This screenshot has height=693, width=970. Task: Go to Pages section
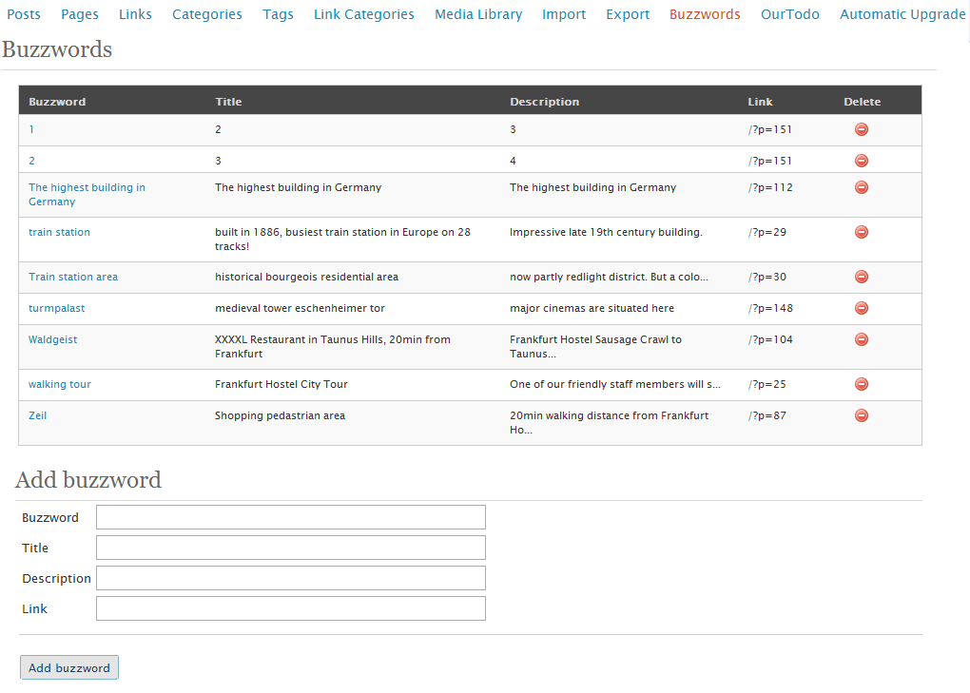[80, 14]
